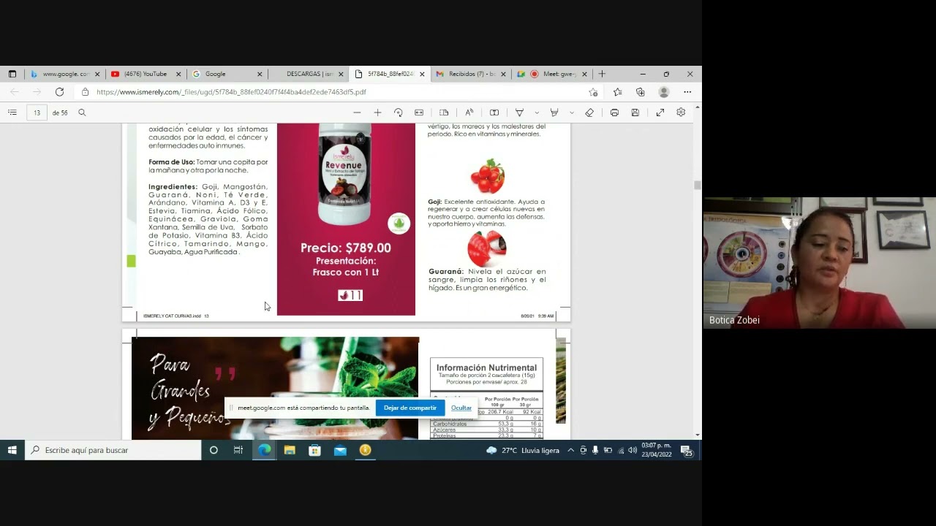Toggle the PDF table of contents panel
Viewport: 936px width, 526px height.
click(12, 113)
